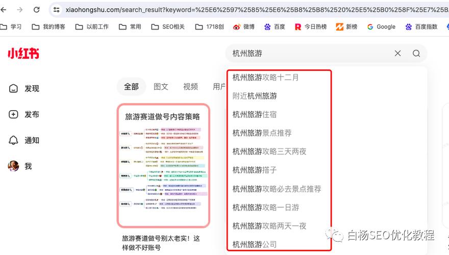Viewport: 449px width, 255px height.
Task: Open the 微博 bookmark
Action: point(244,27)
